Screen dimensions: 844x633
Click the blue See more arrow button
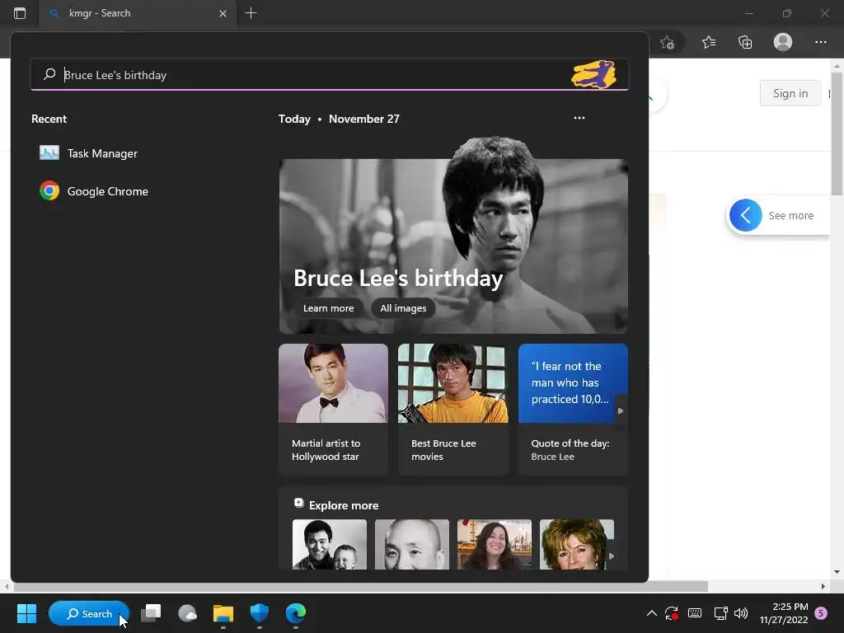(745, 215)
